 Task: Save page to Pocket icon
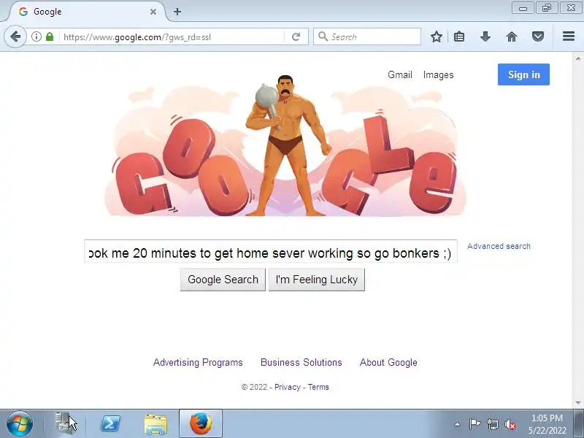click(x=538, y=36)
